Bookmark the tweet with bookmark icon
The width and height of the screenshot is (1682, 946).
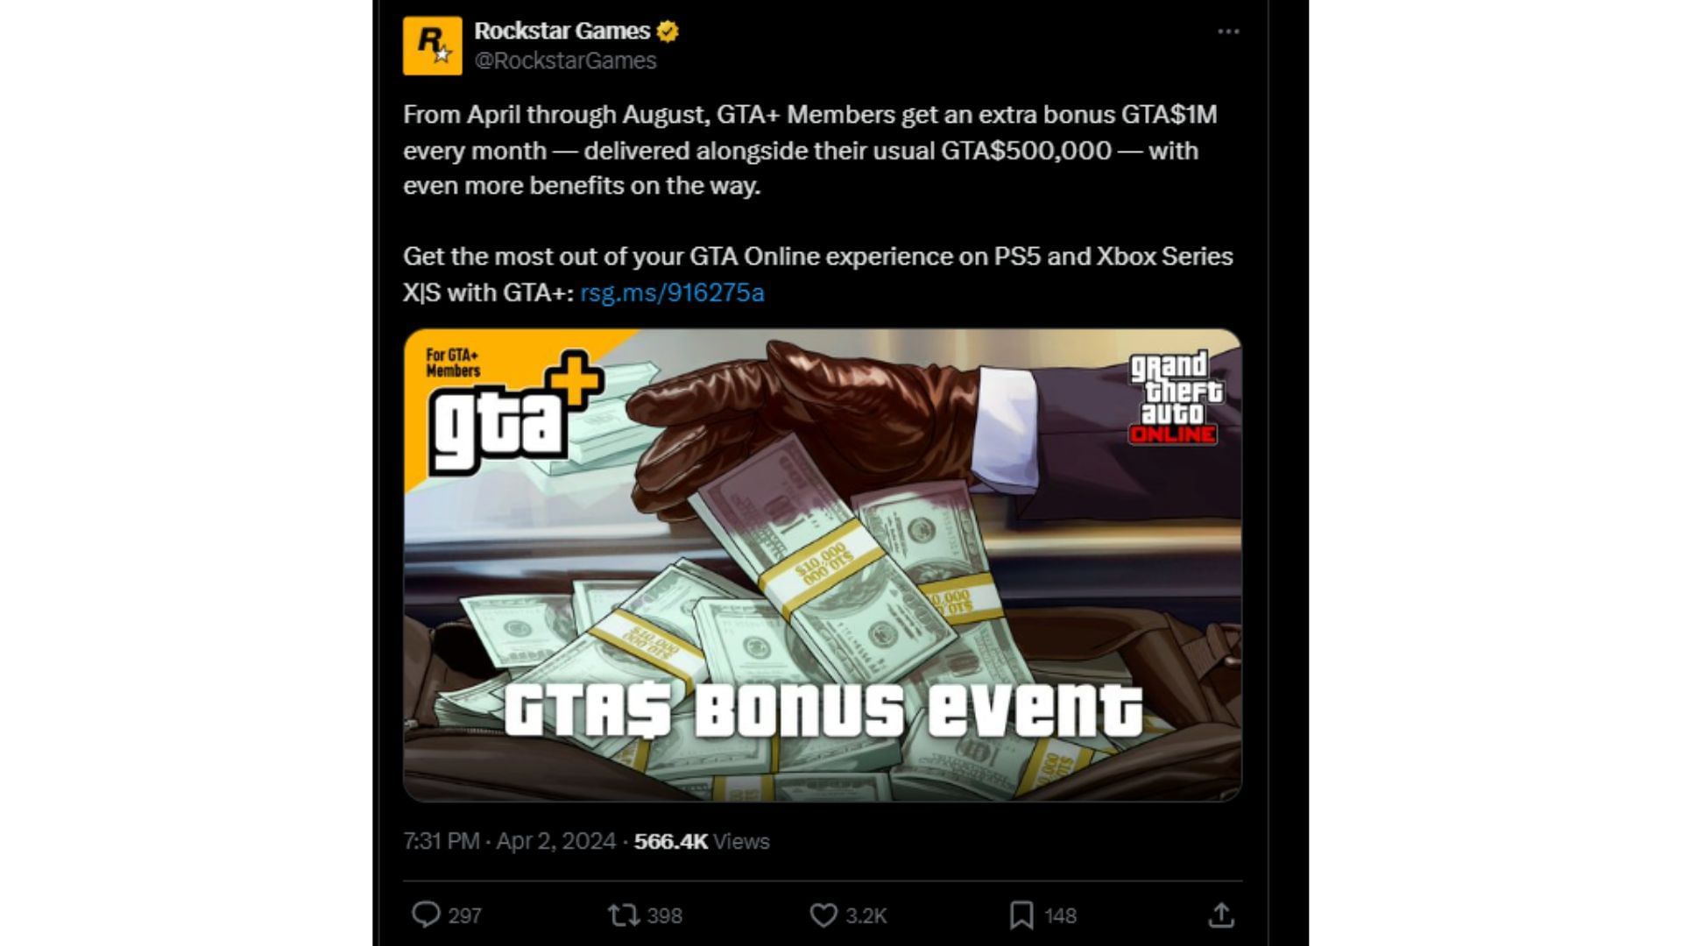(x=1021, y=915)
